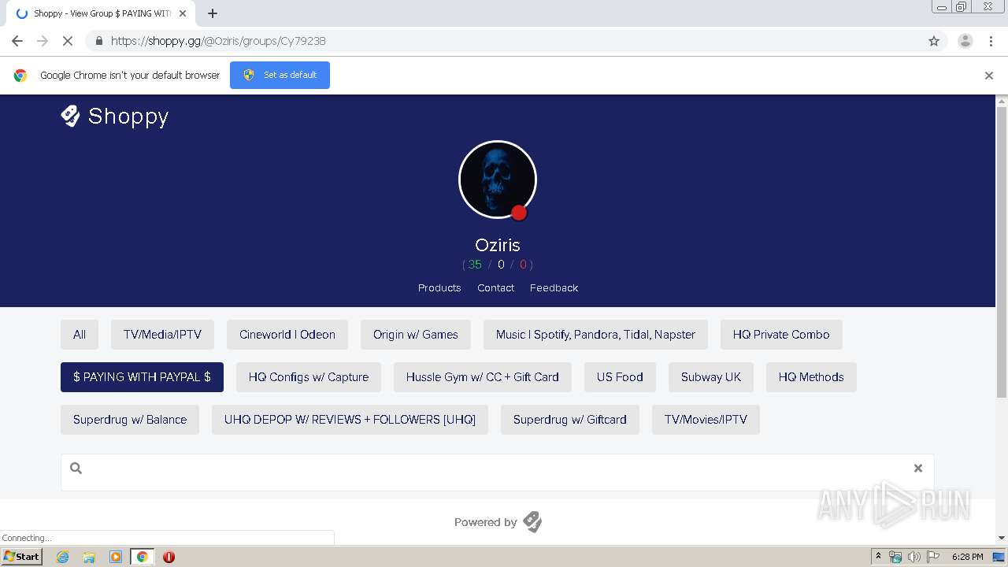This screenshot has height=567, width=1008.
Task: View the site lock security icon
Action: pyautogui.click(x=98, y=41)
